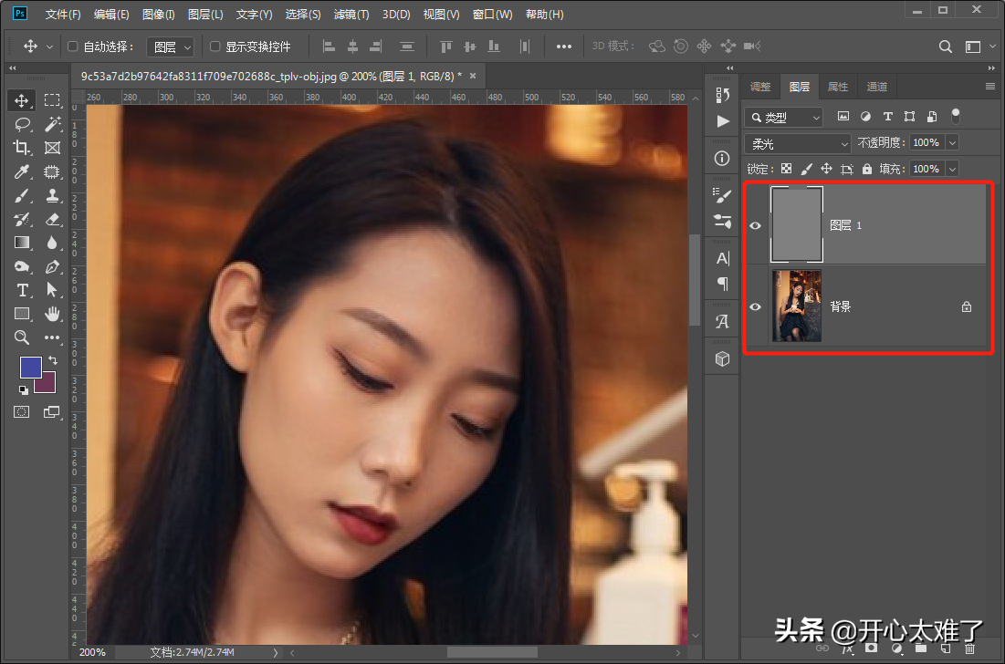1005x664 pixels.
Task: Open the 柔光 blend mode dropdown
Action: (x=798, y=143)
